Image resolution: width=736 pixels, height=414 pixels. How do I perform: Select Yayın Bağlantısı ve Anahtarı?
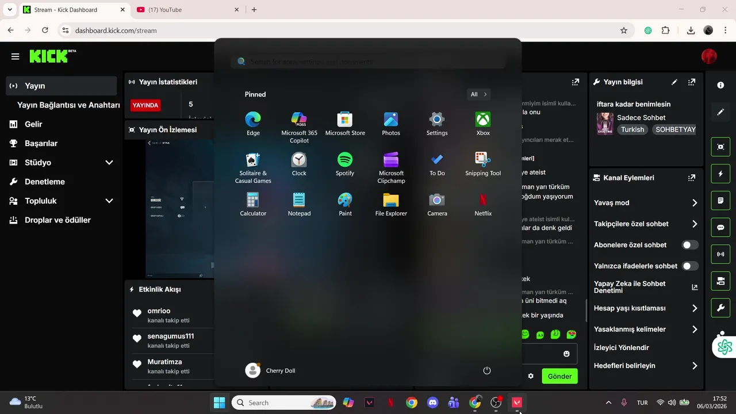click(68, 105)
